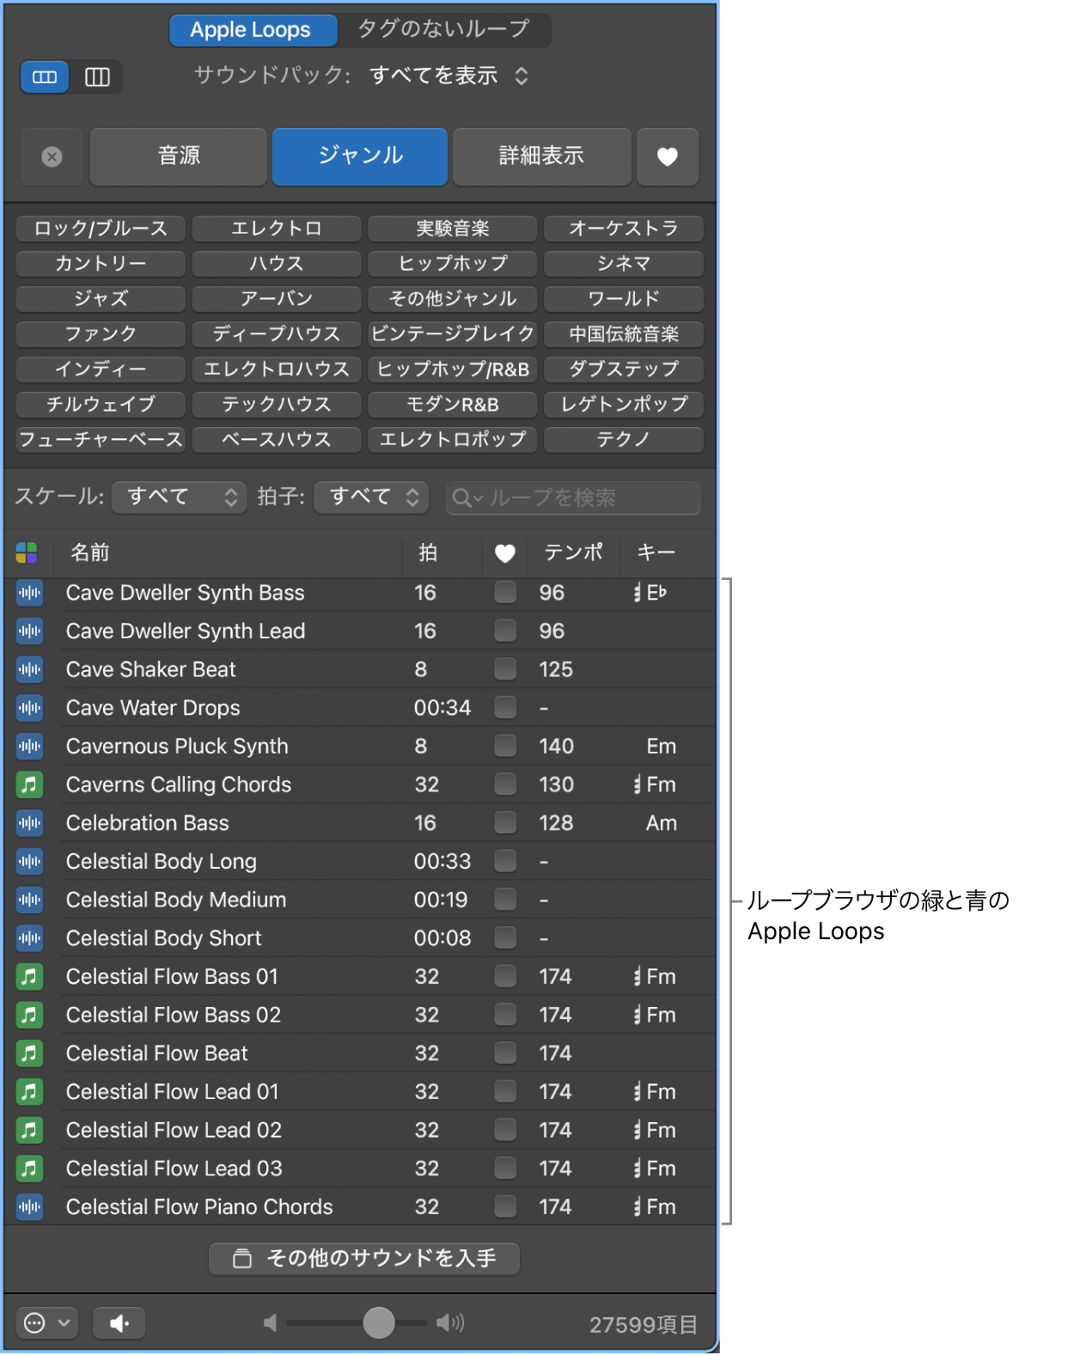This screenshot has width=1074, height=1355.
Task: Click audio loop icon for Celestial Flow Piano Chords
Action: click(x=29, y=1207)
